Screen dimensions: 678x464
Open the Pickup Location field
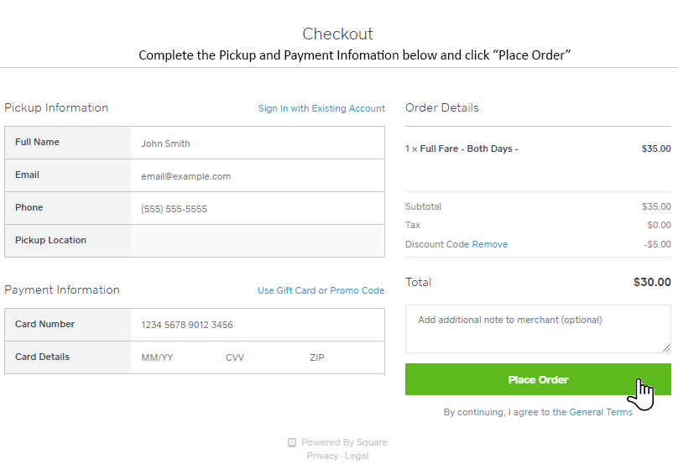pos(258,241)
